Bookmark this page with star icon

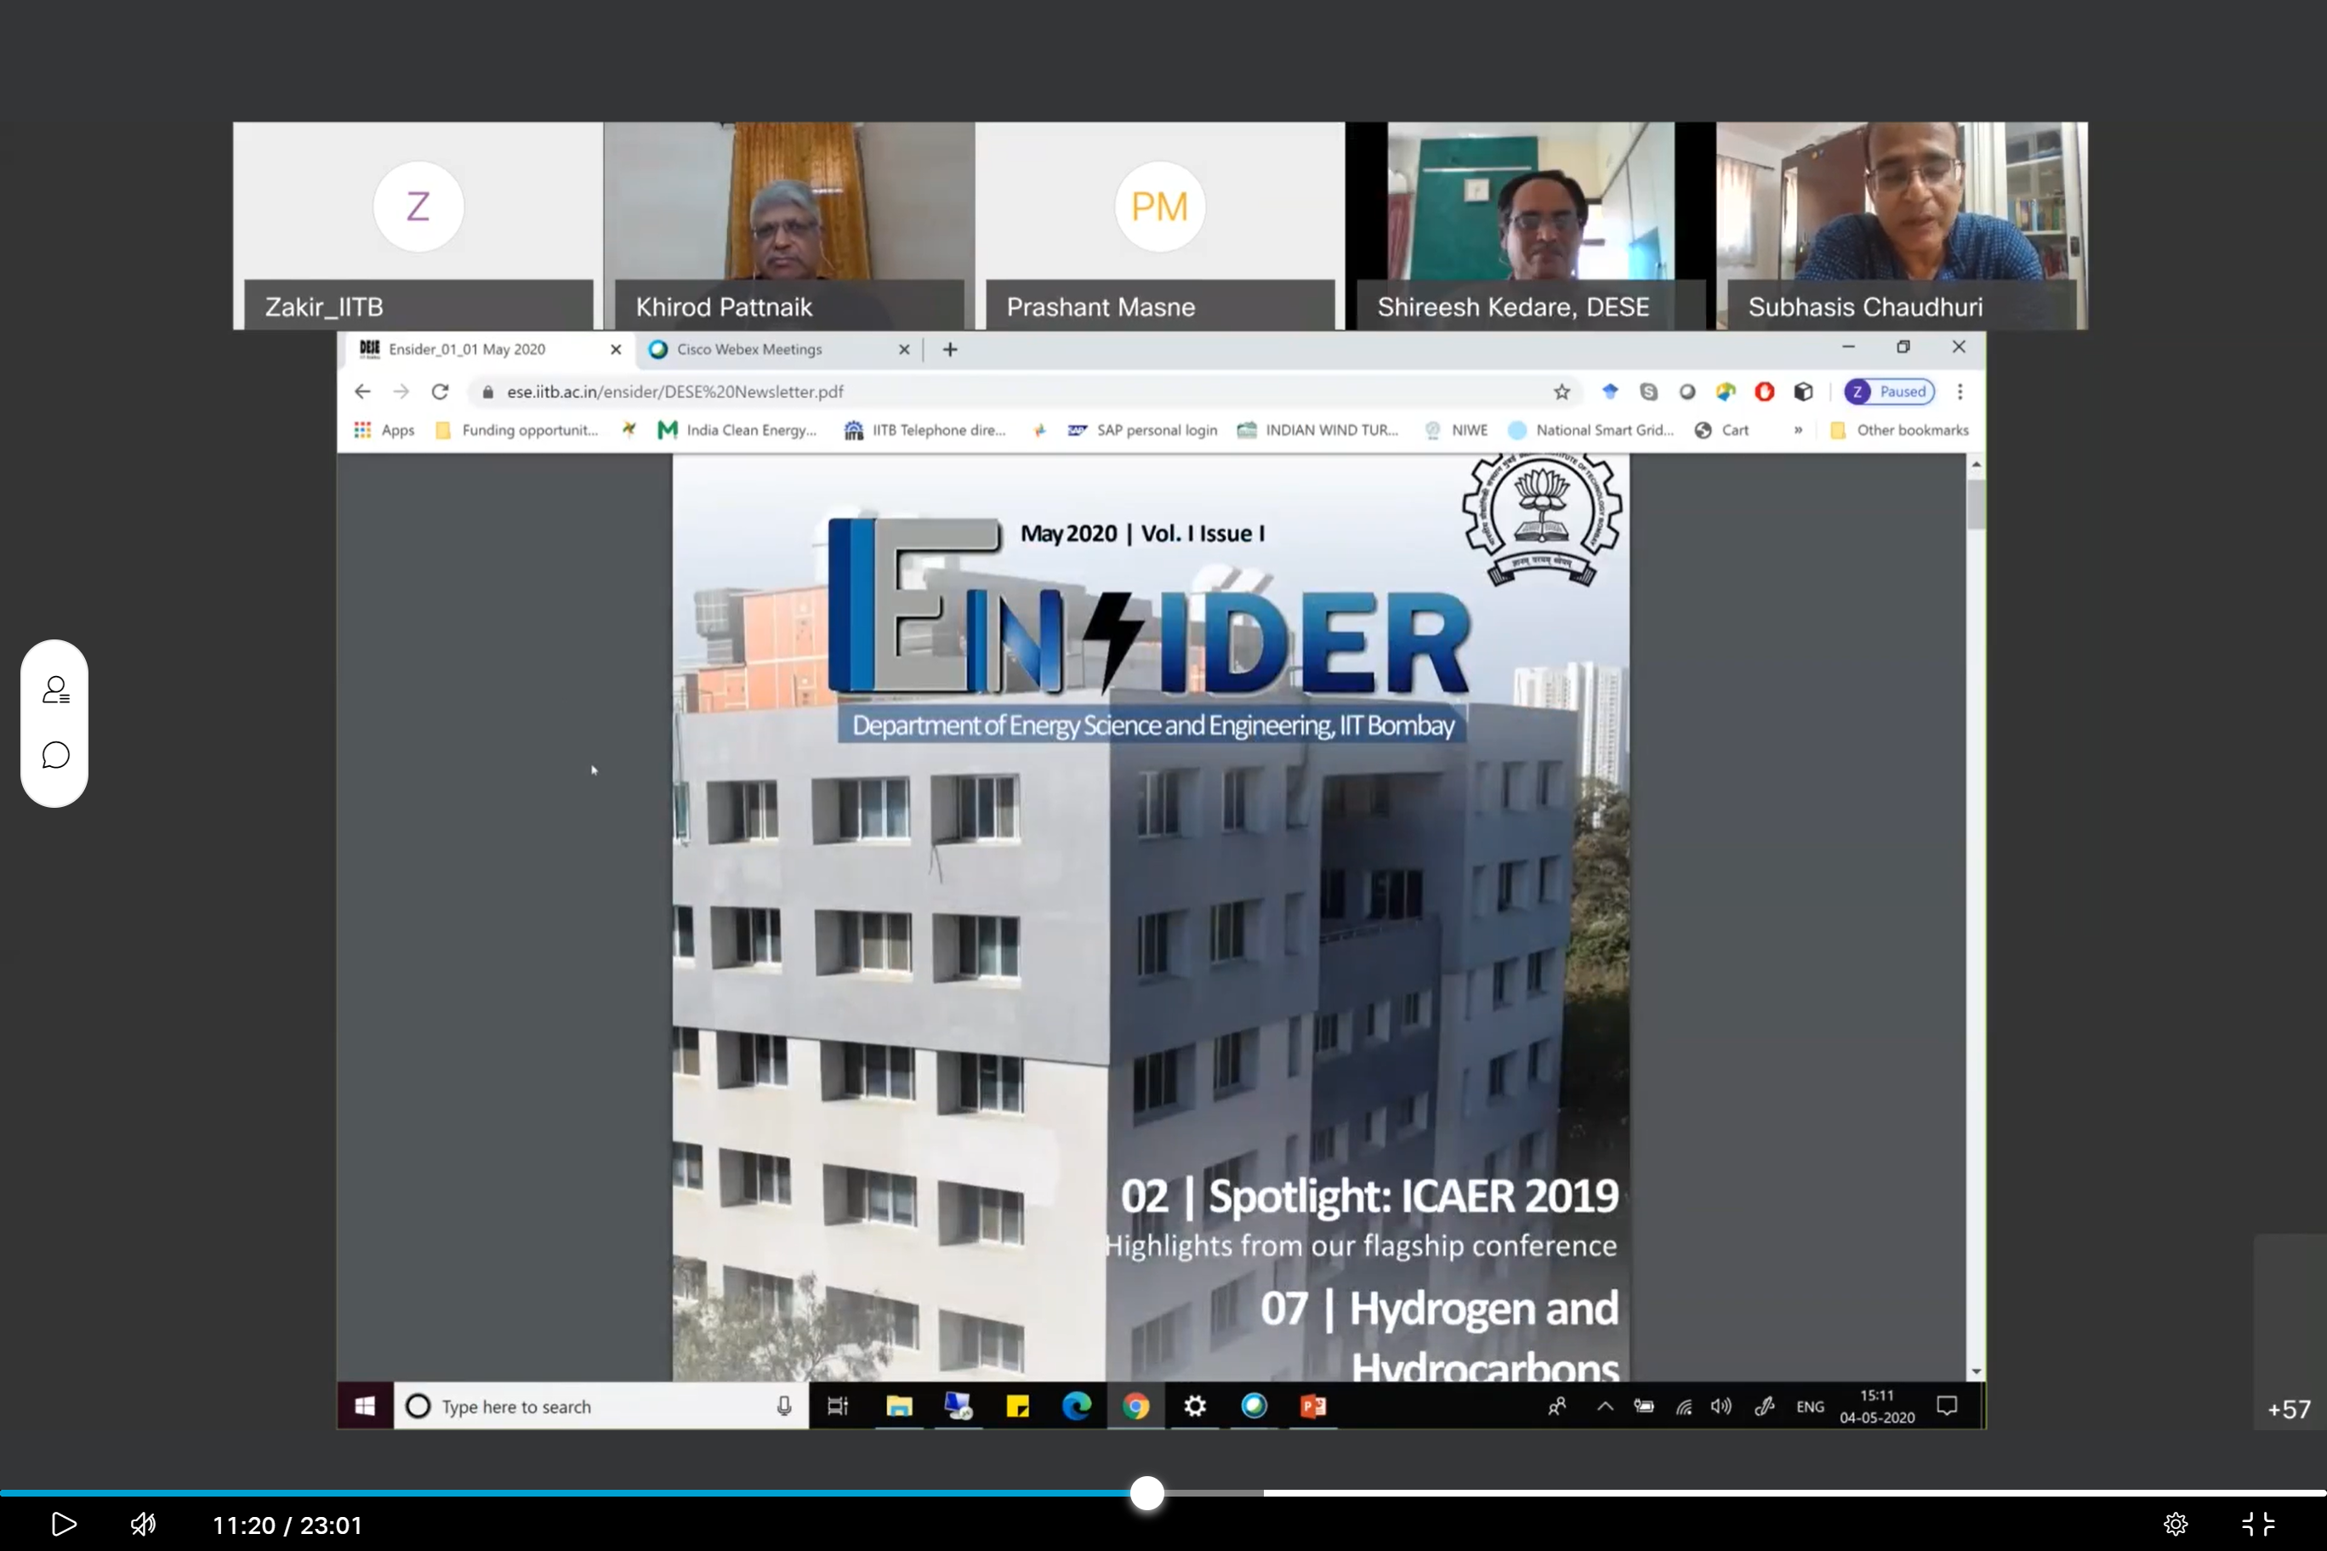[x=1562, y=392]
